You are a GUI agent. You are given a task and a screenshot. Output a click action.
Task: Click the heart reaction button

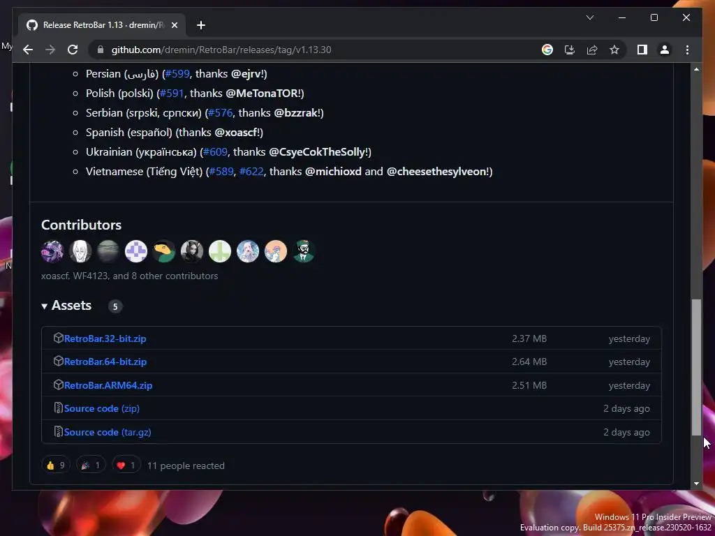(126, 466)
